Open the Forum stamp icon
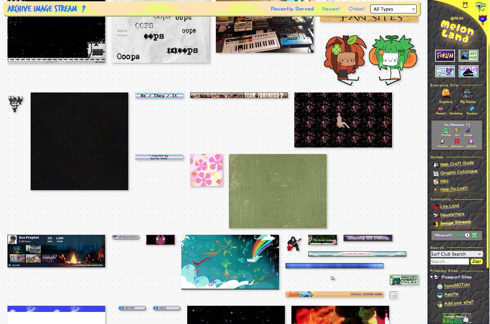The image size is (490, 324). pyautogui.click(x=445, y=56)
